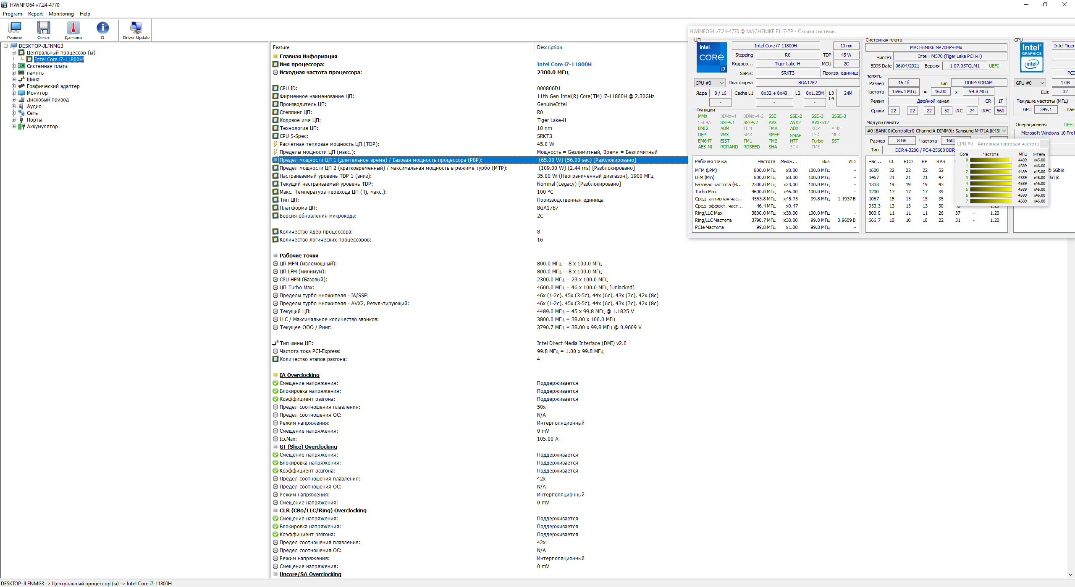Screen dimensions: 1075x587
Task: Click the Аккумулятор battery icon
Action: point(21,127)
